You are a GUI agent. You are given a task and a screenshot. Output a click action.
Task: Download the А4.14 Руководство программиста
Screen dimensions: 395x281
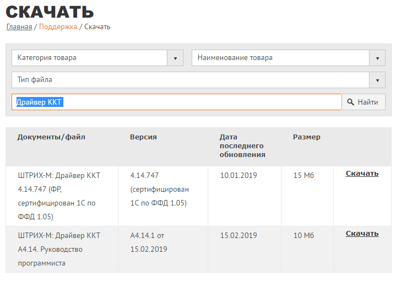[362, 234]
